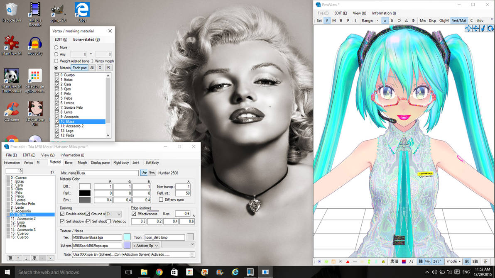Image resolution: width=495 pixels, height=278 pixels.
Task: Open the mode dropdown in PmxView
Action: pyautogui.click(x=453, y=261)
